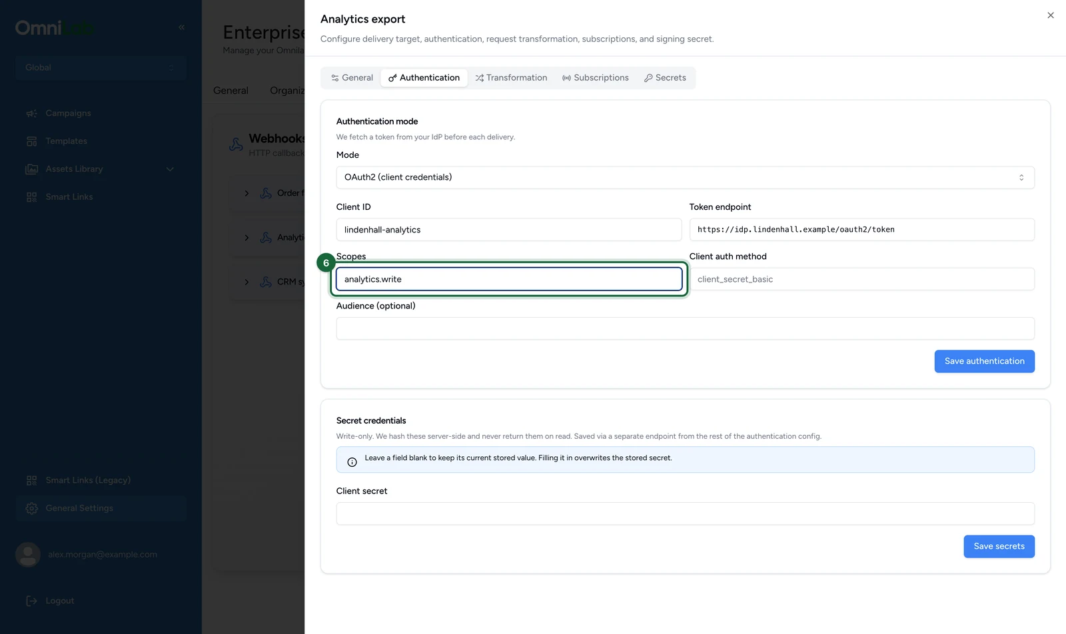Go to the Subscriptions tab

596,78
